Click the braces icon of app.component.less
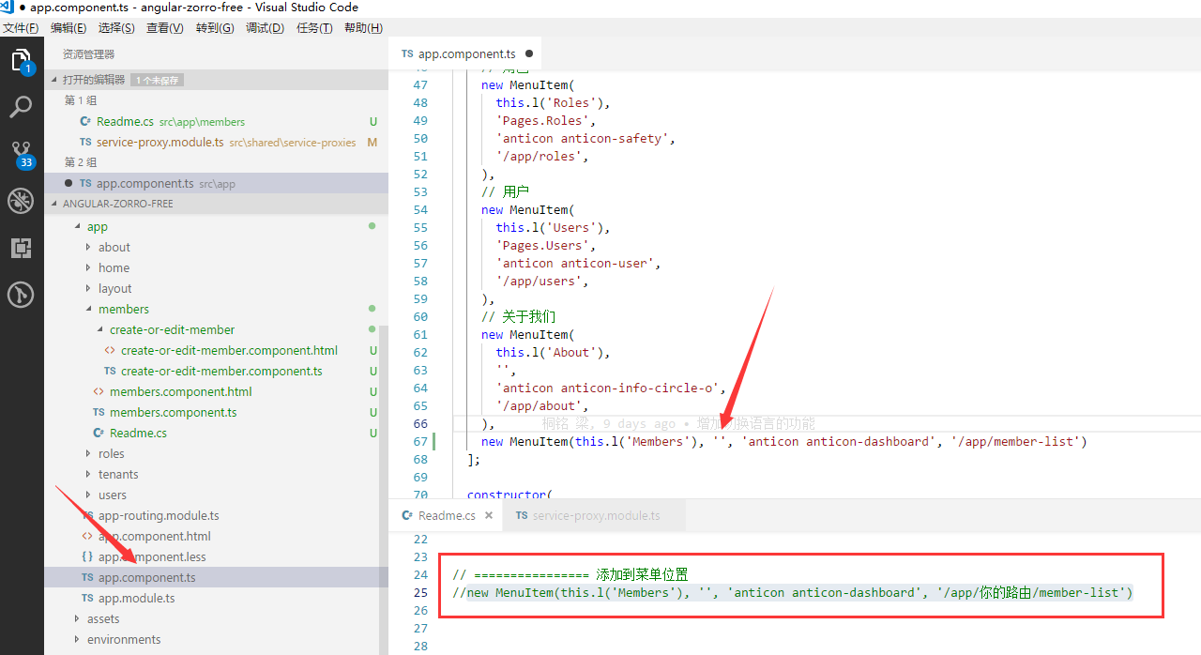This screenshot has height=655, width=1201. pyautogui.click(x=87, y=556)
